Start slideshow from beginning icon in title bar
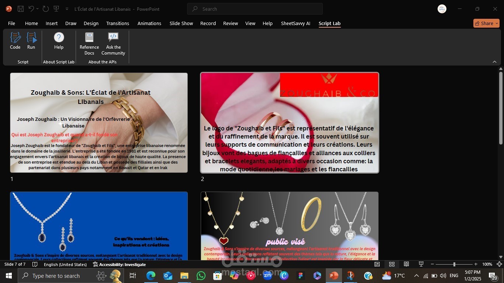 (56, 9)
